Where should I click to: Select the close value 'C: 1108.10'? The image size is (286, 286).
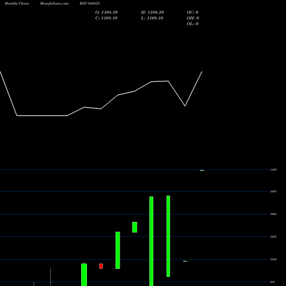coord(106,18)
